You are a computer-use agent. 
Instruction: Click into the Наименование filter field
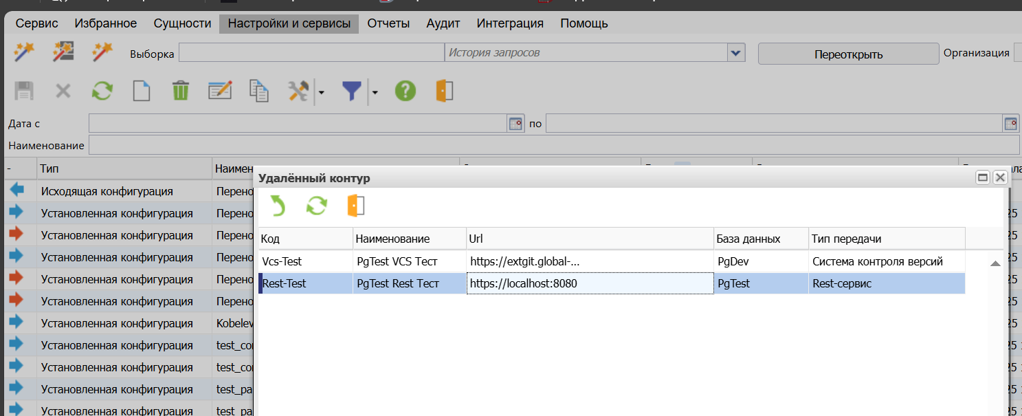pyautogui.click(x=553, y=145)
